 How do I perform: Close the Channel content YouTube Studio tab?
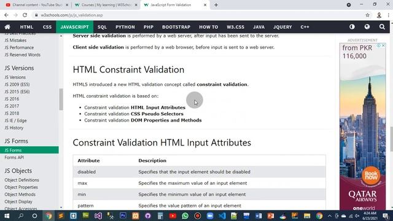(67, 5)
